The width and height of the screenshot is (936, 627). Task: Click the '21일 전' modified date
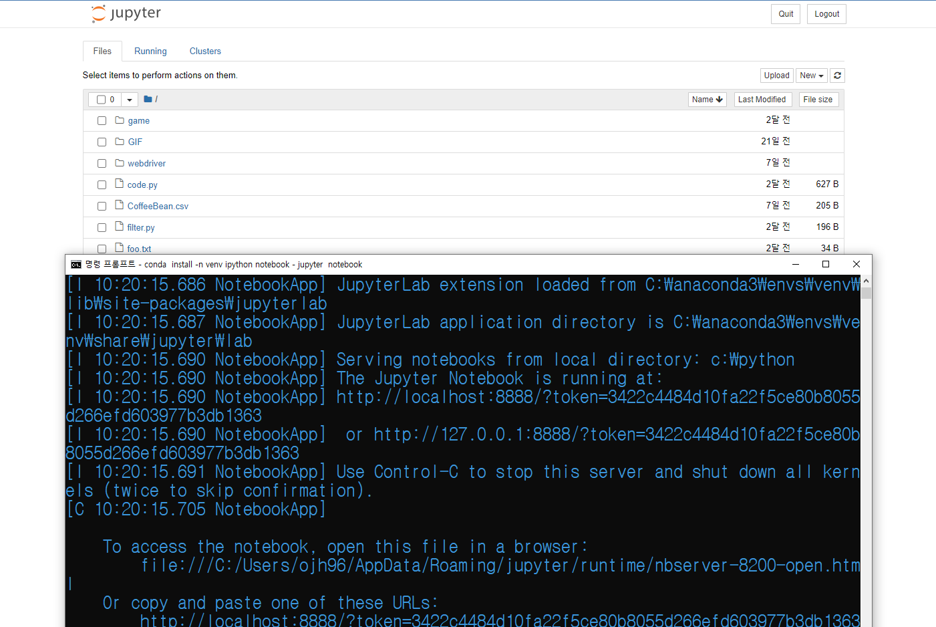pos(776,141)
